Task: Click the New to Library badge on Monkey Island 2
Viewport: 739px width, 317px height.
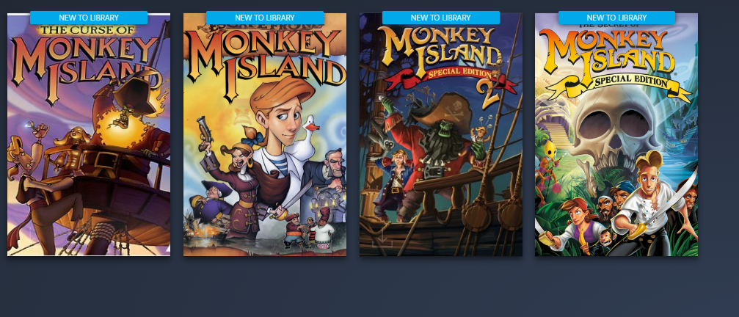Action: (440, 18)
